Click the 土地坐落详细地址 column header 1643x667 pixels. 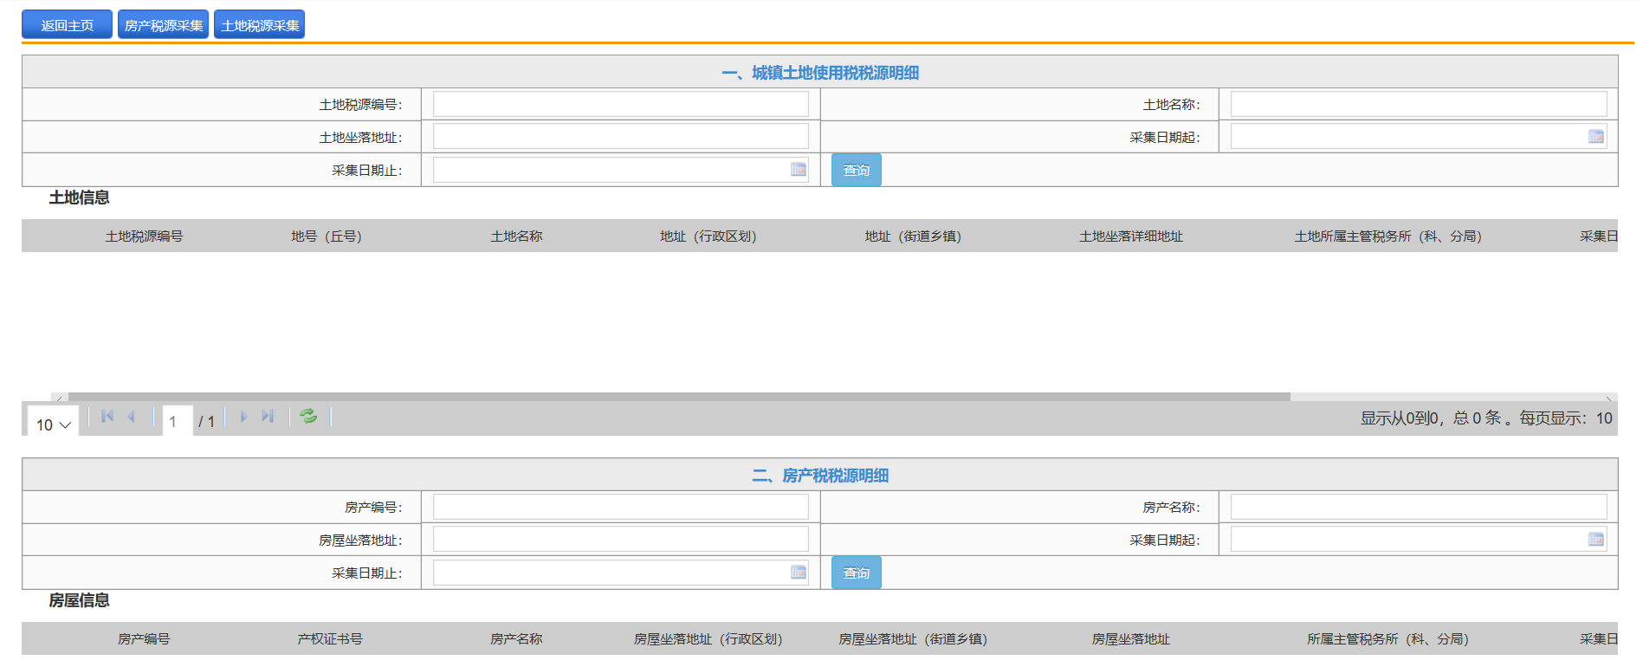1130,236
